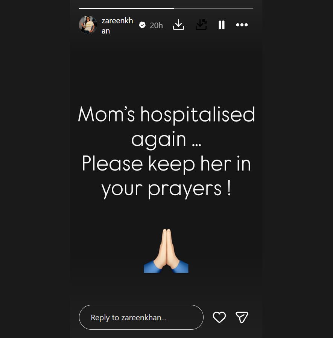This screenshot has width=333, height=338.
Task: Click dark backdrop left of the story
Action: (x=35, y=169)
